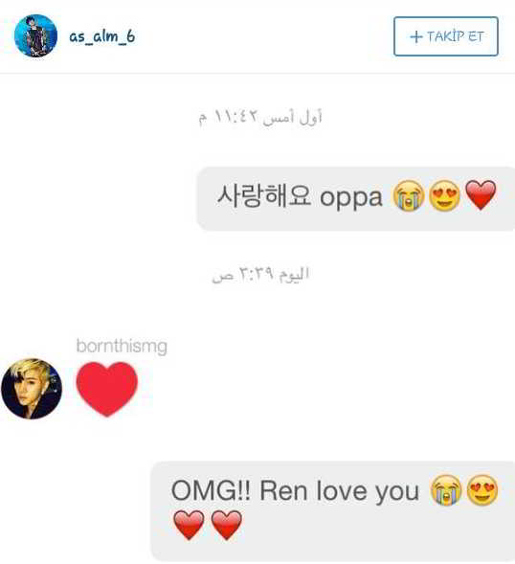
Task: Click the first heart below OMG text
Action: pyautogui.click(x=189, y=525)
